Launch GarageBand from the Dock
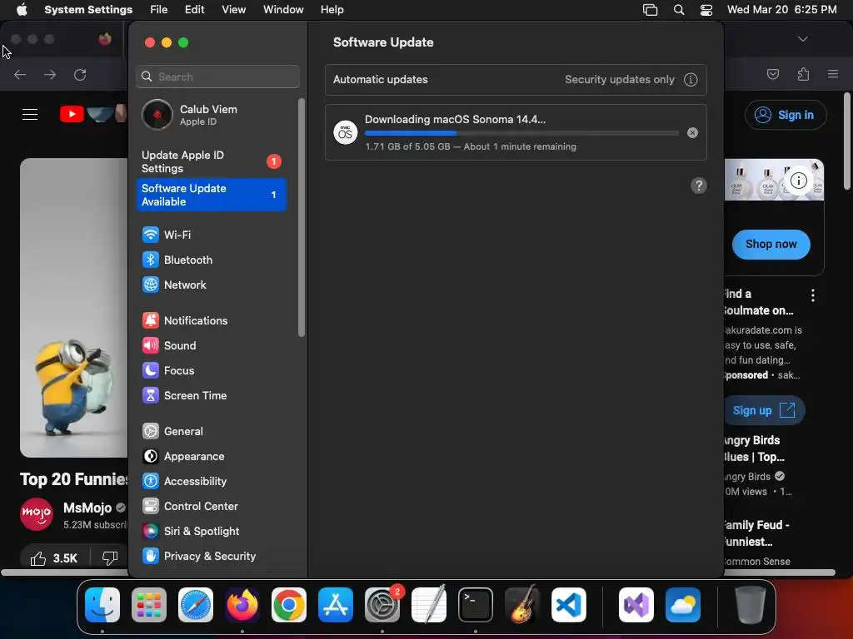 (x=522, y=605)
